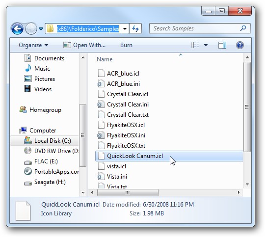Select file vista.icl
The width and height of the screenshot is (265, 237).
pyautogui.click(x=117, y=166)
